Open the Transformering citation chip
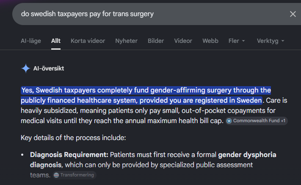The width and height of the screenshot is (301, 185). tap(74, 175)
